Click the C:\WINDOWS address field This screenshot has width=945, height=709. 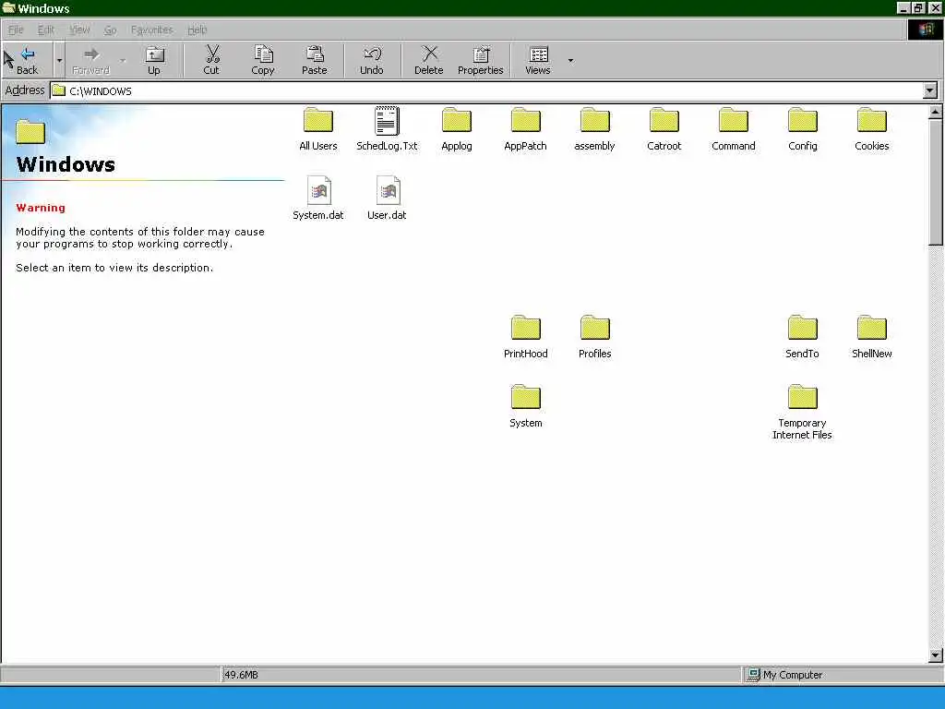486,91
